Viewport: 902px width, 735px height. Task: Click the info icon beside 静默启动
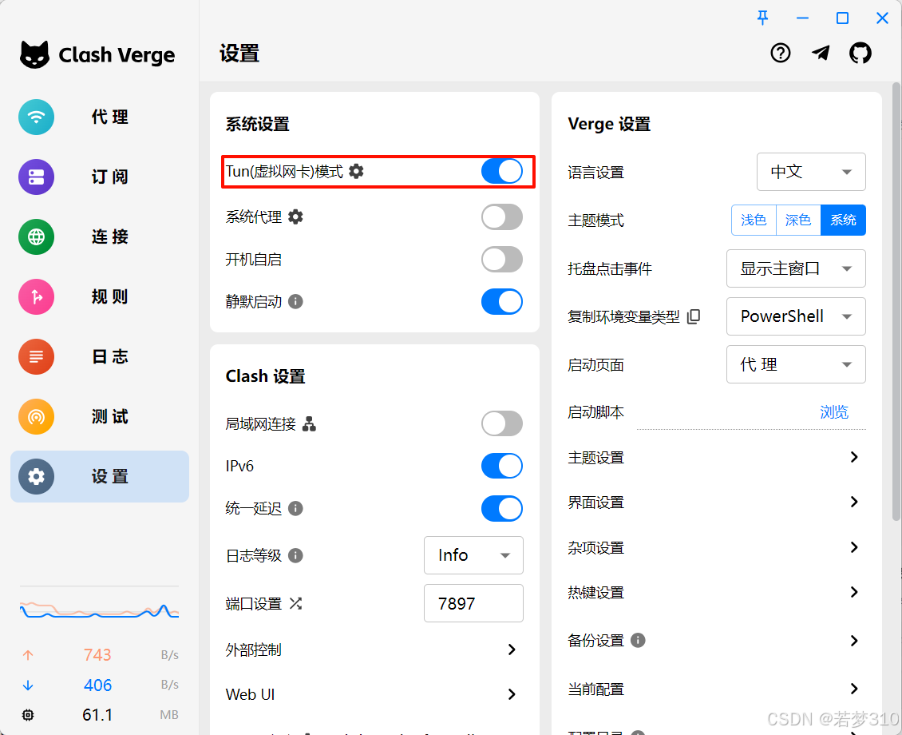(295, 302)
